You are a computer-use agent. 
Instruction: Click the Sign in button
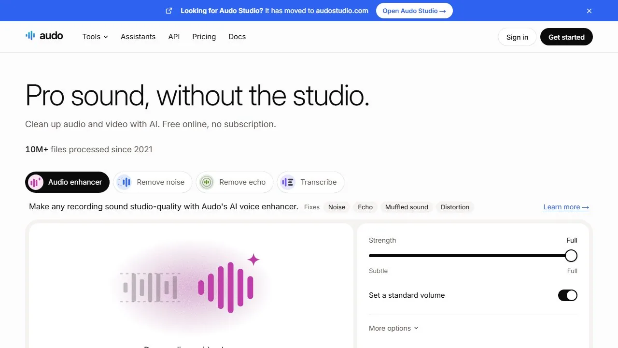tap(517, 37)
